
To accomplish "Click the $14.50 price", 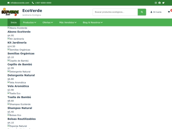I will [x=11, y=47].
